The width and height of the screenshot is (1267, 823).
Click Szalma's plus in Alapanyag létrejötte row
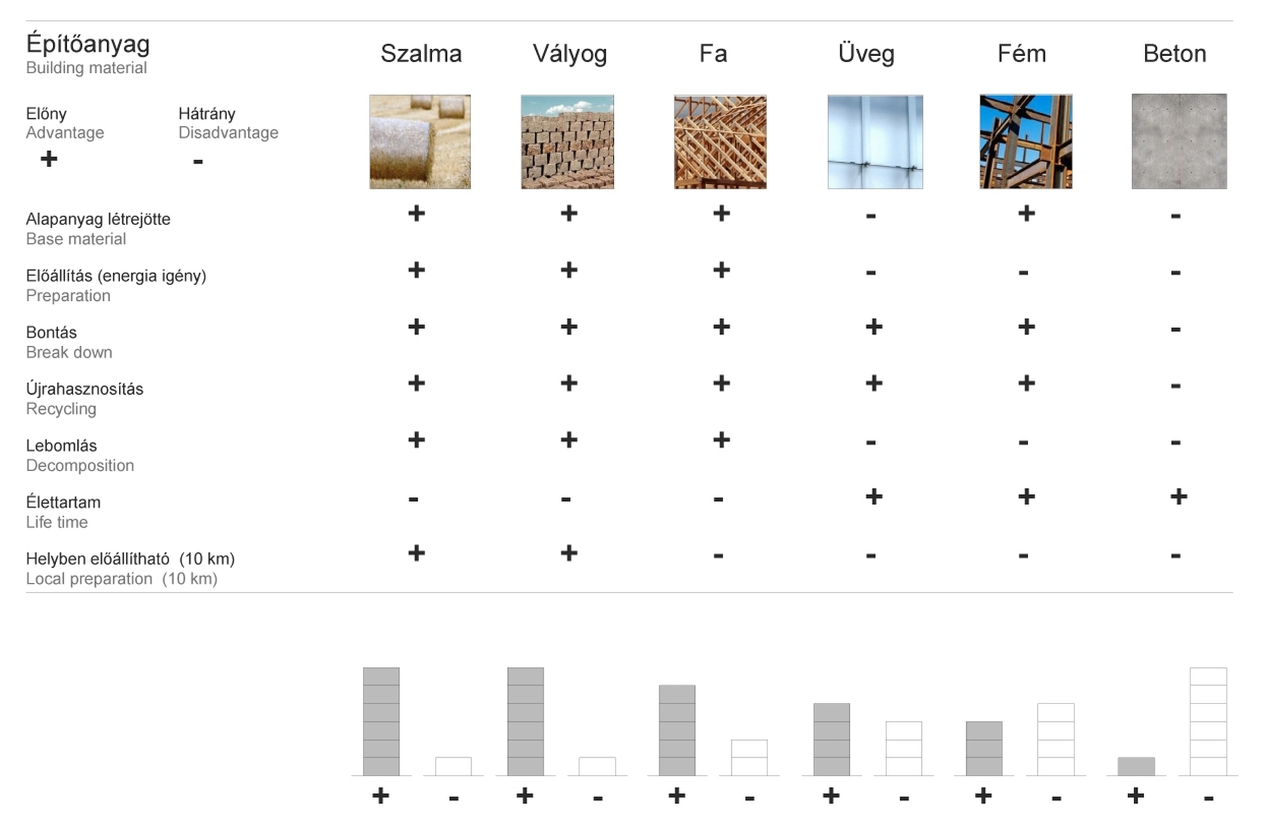[x=416, y=213]
